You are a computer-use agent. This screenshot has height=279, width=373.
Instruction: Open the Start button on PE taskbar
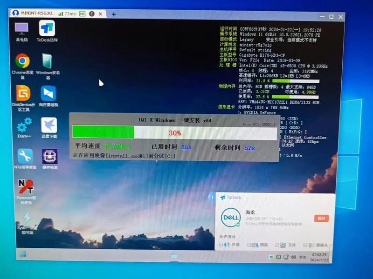[x=23, y=254]
